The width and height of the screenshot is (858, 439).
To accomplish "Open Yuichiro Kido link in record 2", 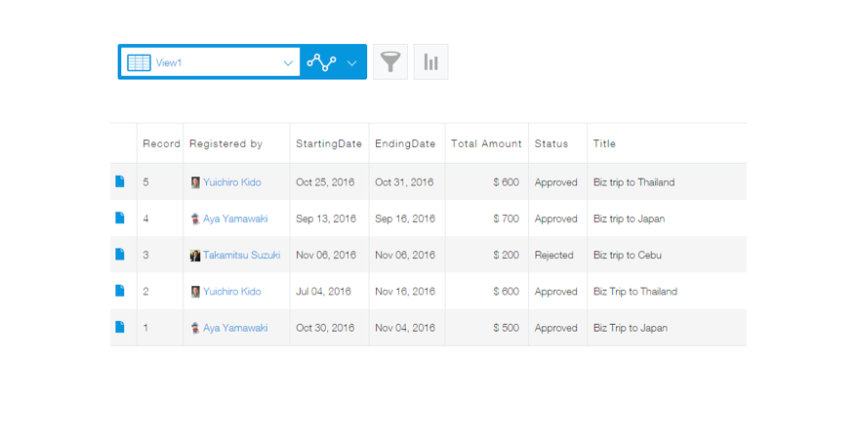I will tap(232, 292).
